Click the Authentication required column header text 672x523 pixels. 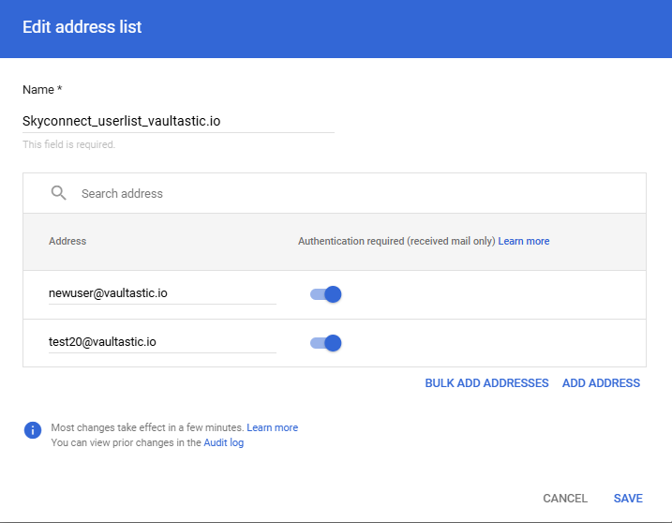396,242
